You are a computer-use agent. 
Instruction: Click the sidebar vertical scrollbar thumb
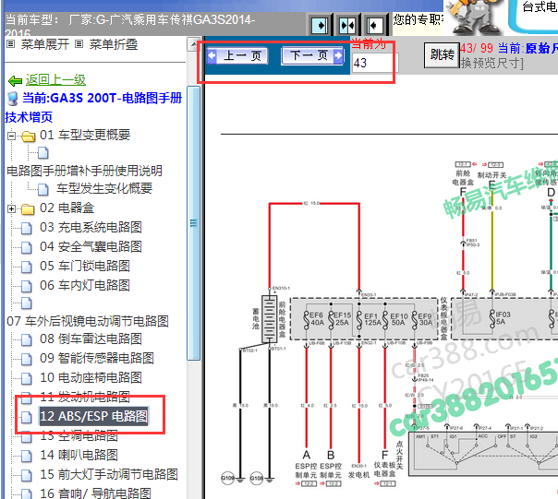(x=194, y=223)
